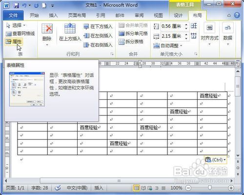Click the previous page double-arrow icon

pyautogui.click(x=238, y=162)
